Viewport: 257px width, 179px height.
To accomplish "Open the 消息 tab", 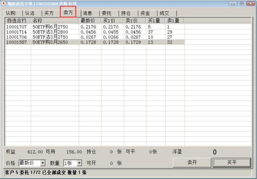I will 88,13.
